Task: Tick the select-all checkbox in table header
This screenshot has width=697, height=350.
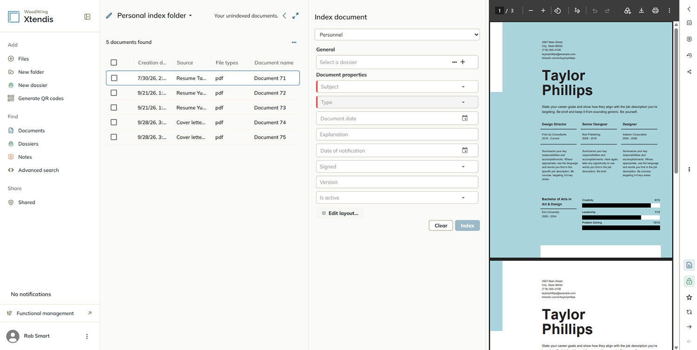Action: 114,63
